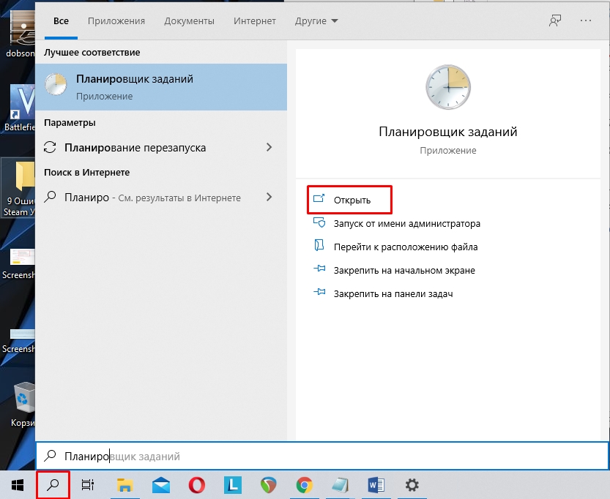
Task: Click Закрепить на панели задач
Action: point(393,294)
